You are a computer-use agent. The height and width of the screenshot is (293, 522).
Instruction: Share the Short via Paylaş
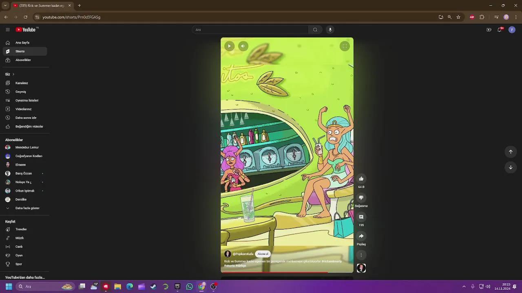[361, 236]
